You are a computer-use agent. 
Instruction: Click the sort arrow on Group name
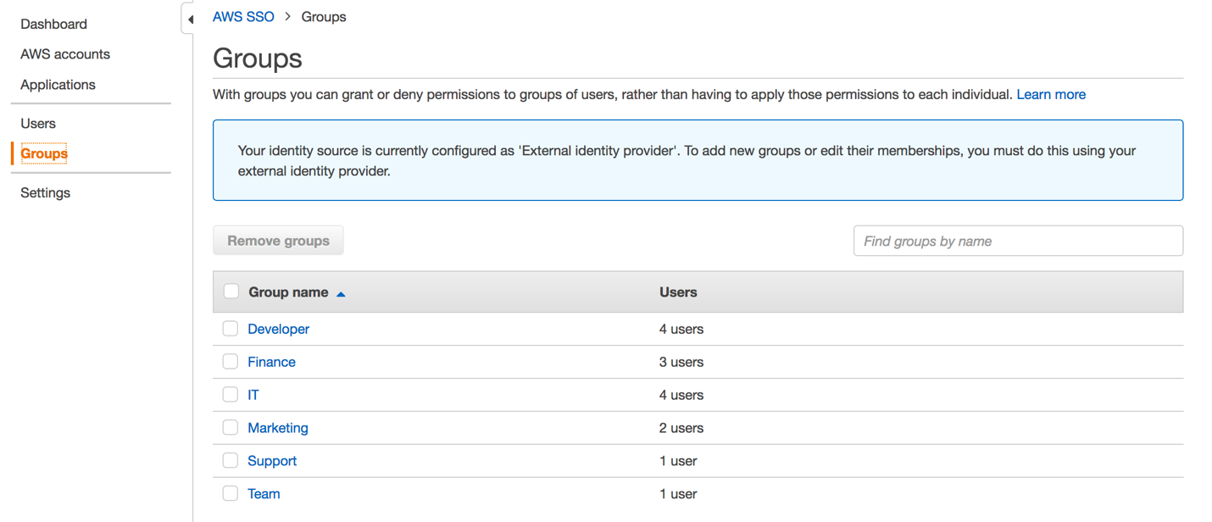(341, 292)
